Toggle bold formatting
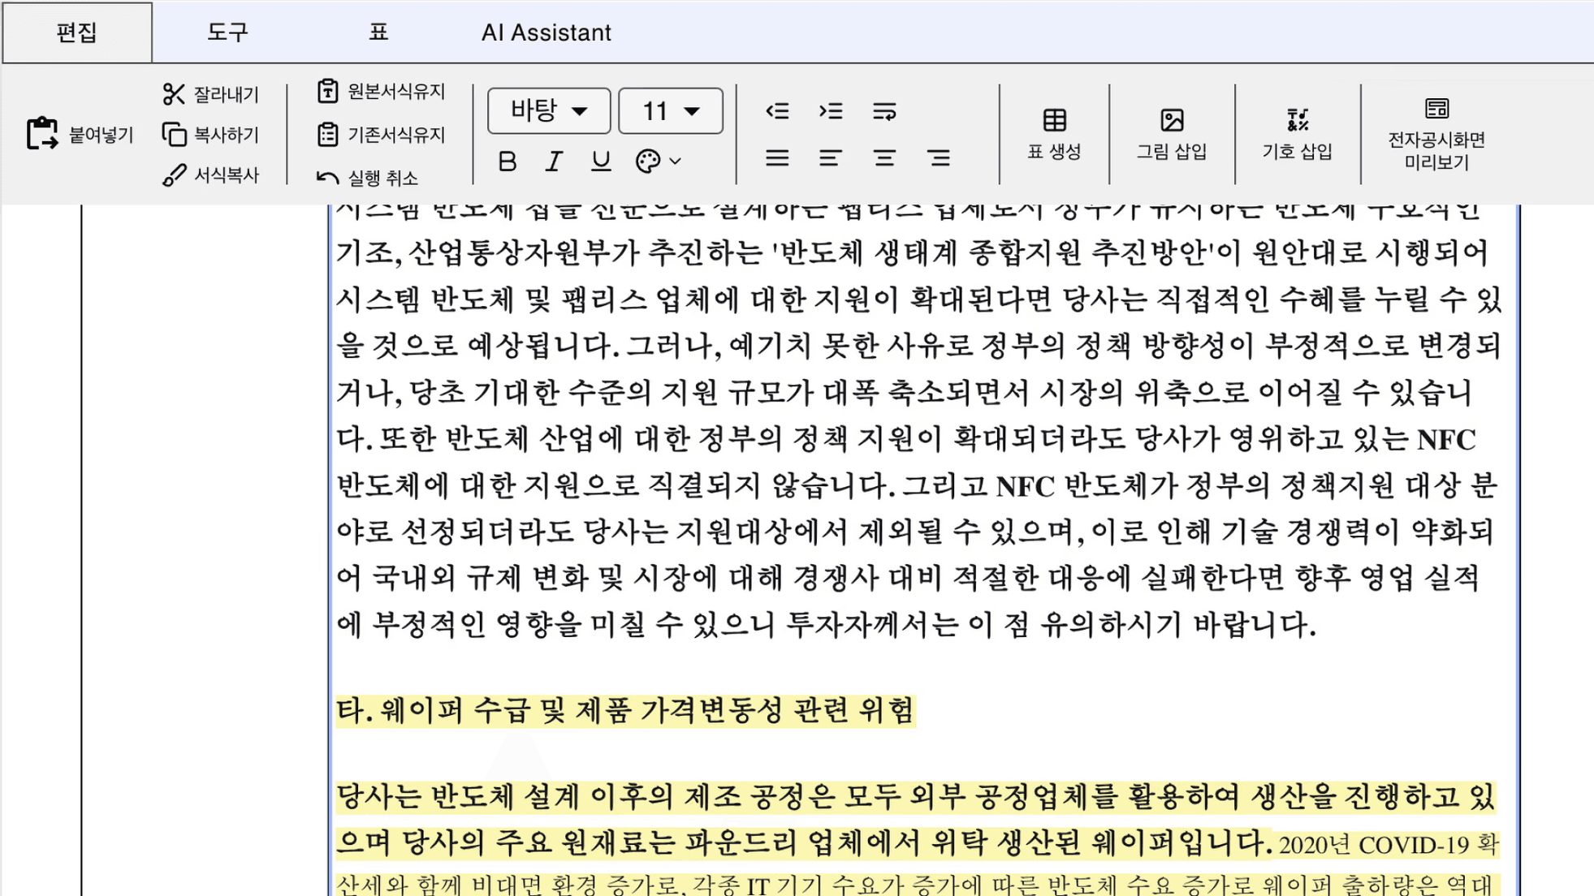 pyautogui.click(x=508, y=161)
